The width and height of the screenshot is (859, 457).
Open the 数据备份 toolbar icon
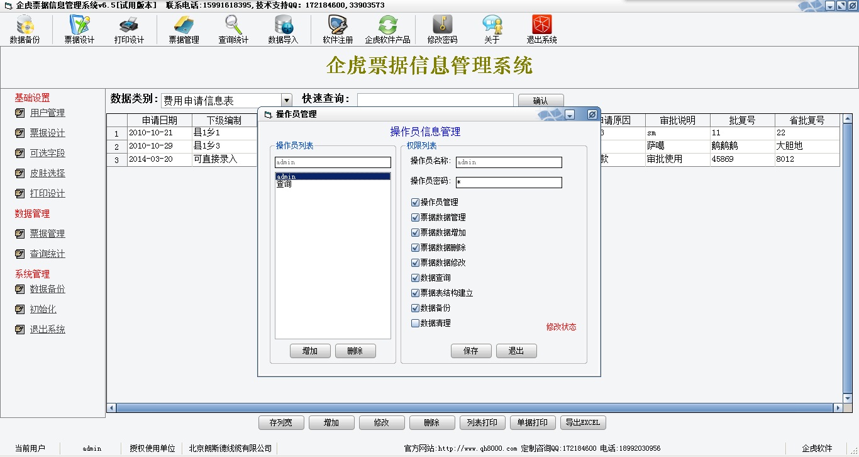(25, 29)
